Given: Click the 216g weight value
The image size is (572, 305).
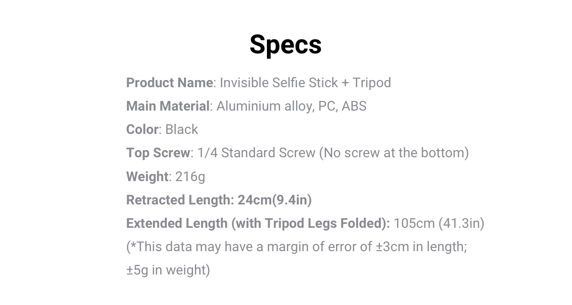Looking at the screenshot, I should coord(190,176).
